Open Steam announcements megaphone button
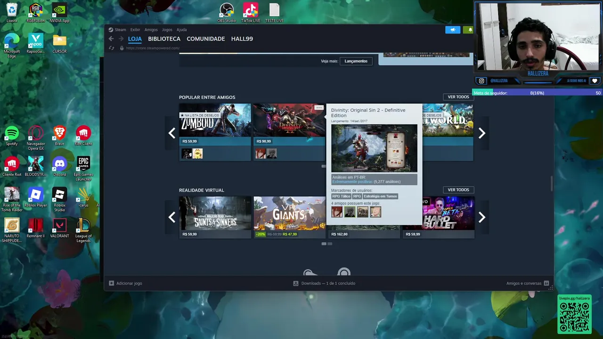The image size is (603, 339). click(x=453, y=30)
